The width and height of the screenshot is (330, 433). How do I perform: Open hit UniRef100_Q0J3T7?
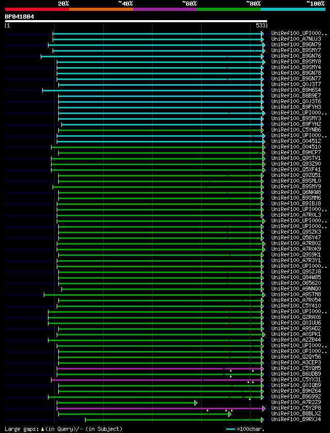click(296, 84)
